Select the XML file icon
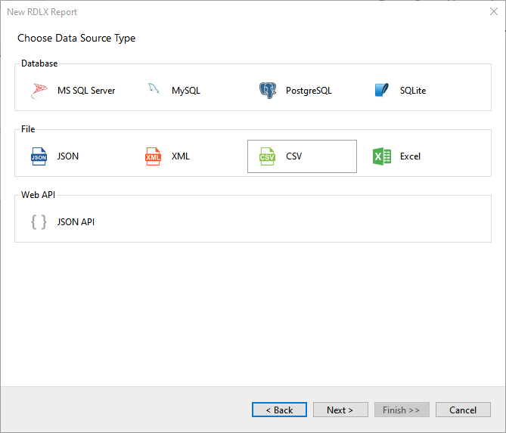Viewport: 506px width, 433px height. (x=153, y=156)
